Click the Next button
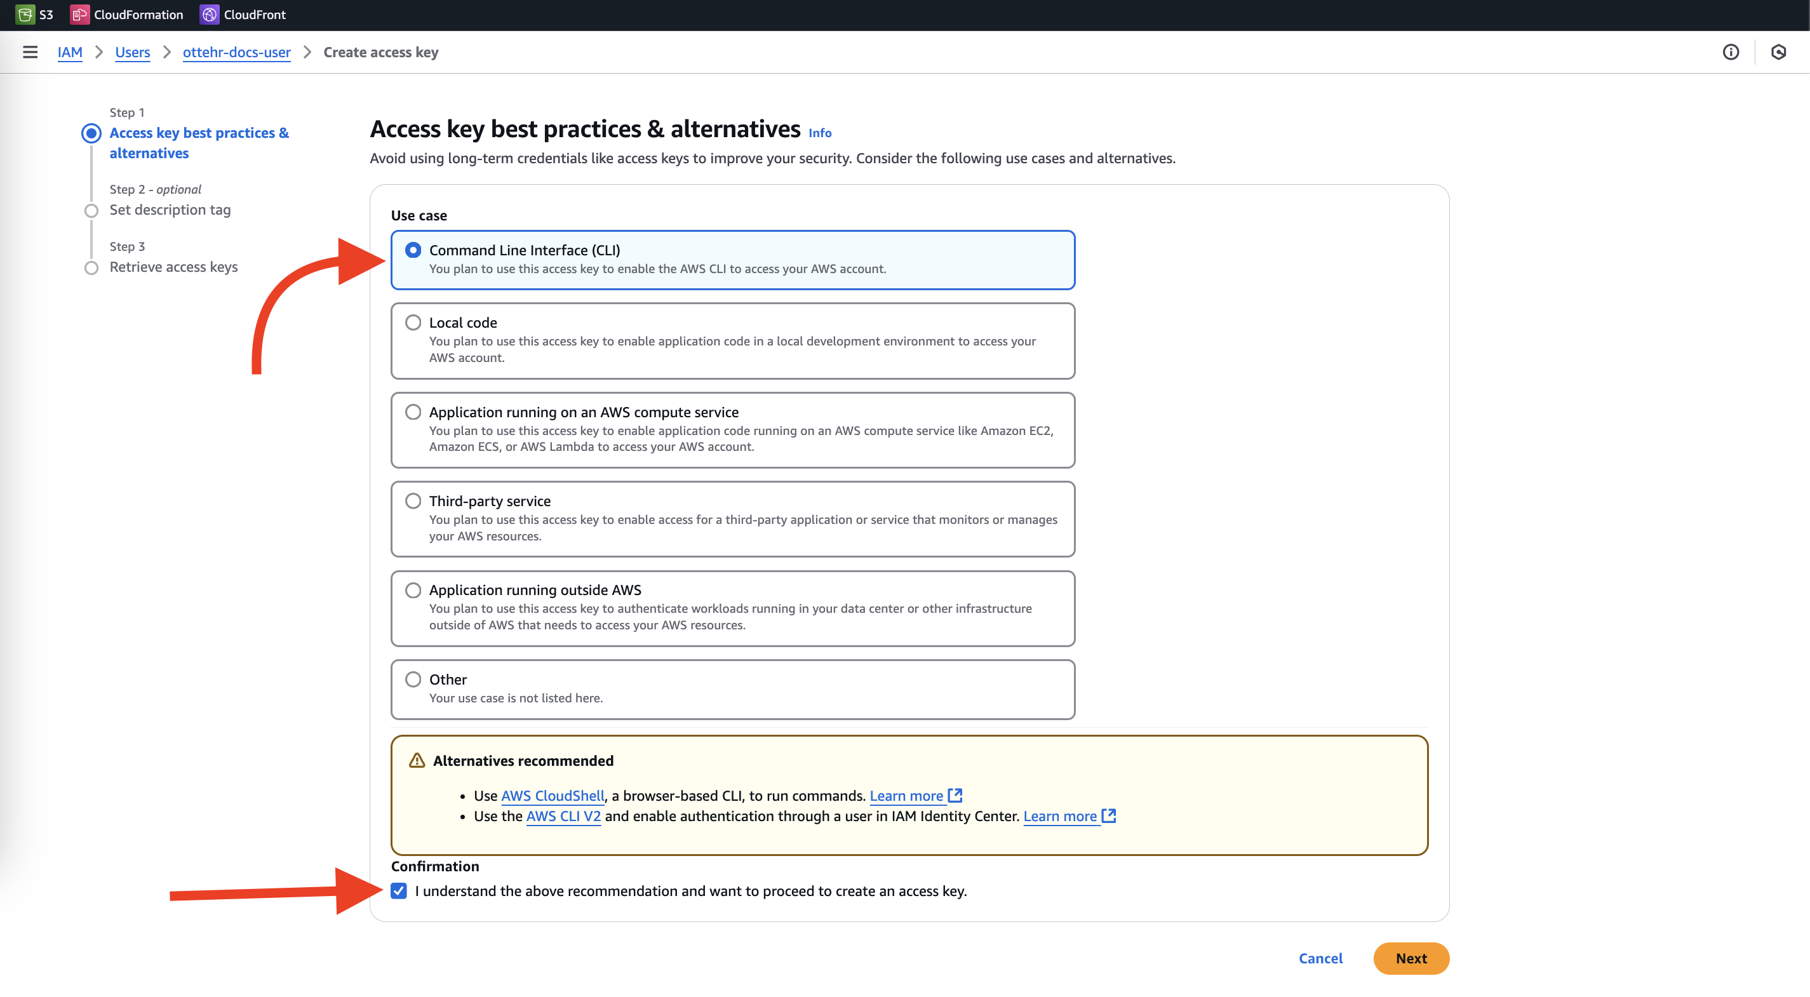 point(1411,958)
